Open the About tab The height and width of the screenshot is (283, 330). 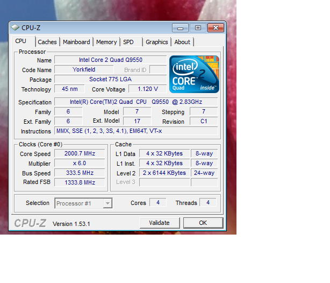coord(182,42)
